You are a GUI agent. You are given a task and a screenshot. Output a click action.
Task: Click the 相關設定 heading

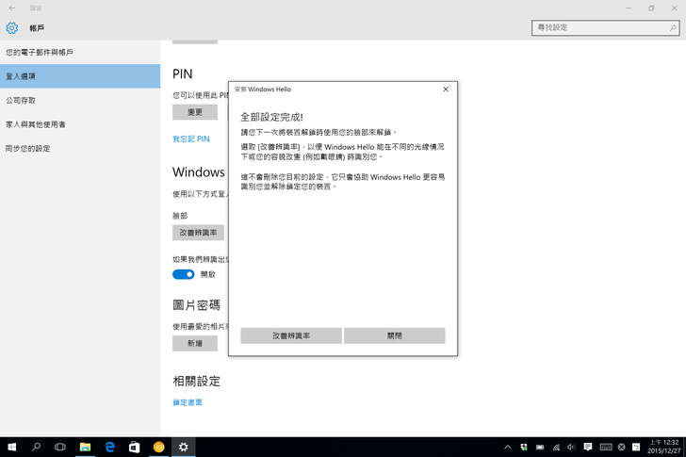(196, 381)
